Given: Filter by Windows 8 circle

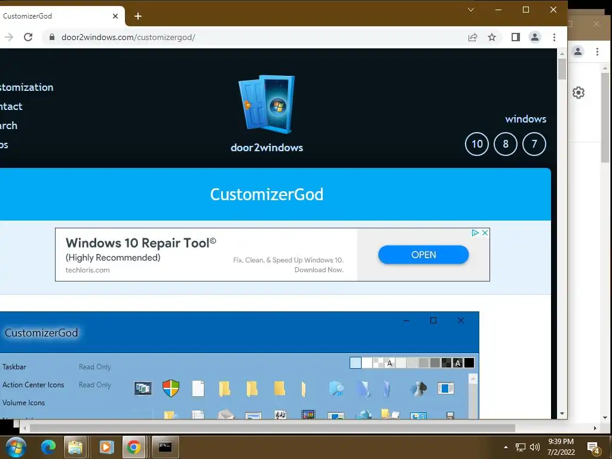Looking at the screenshot, I should point(506,144).
